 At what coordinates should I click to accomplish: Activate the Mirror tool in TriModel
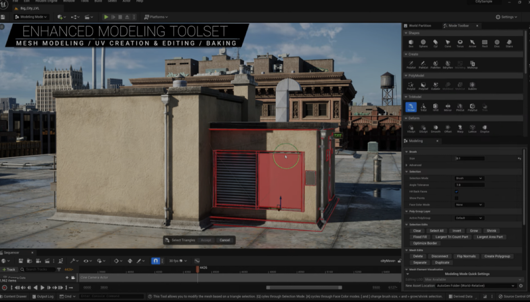point(448,107)
